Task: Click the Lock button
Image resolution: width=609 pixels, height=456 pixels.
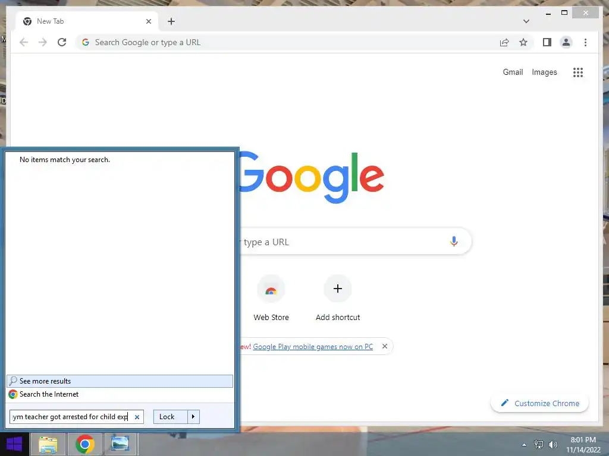Action: (170, 417)
